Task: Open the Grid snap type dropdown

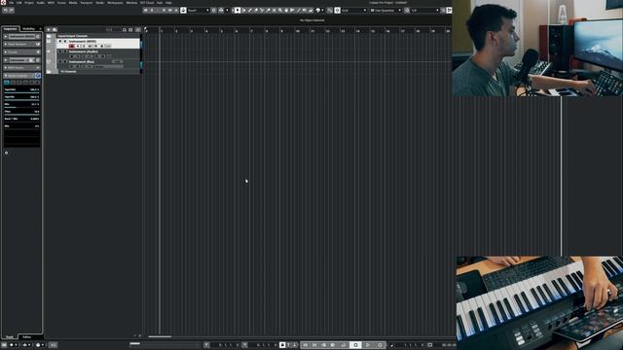Action: click(x=353, y=11)
